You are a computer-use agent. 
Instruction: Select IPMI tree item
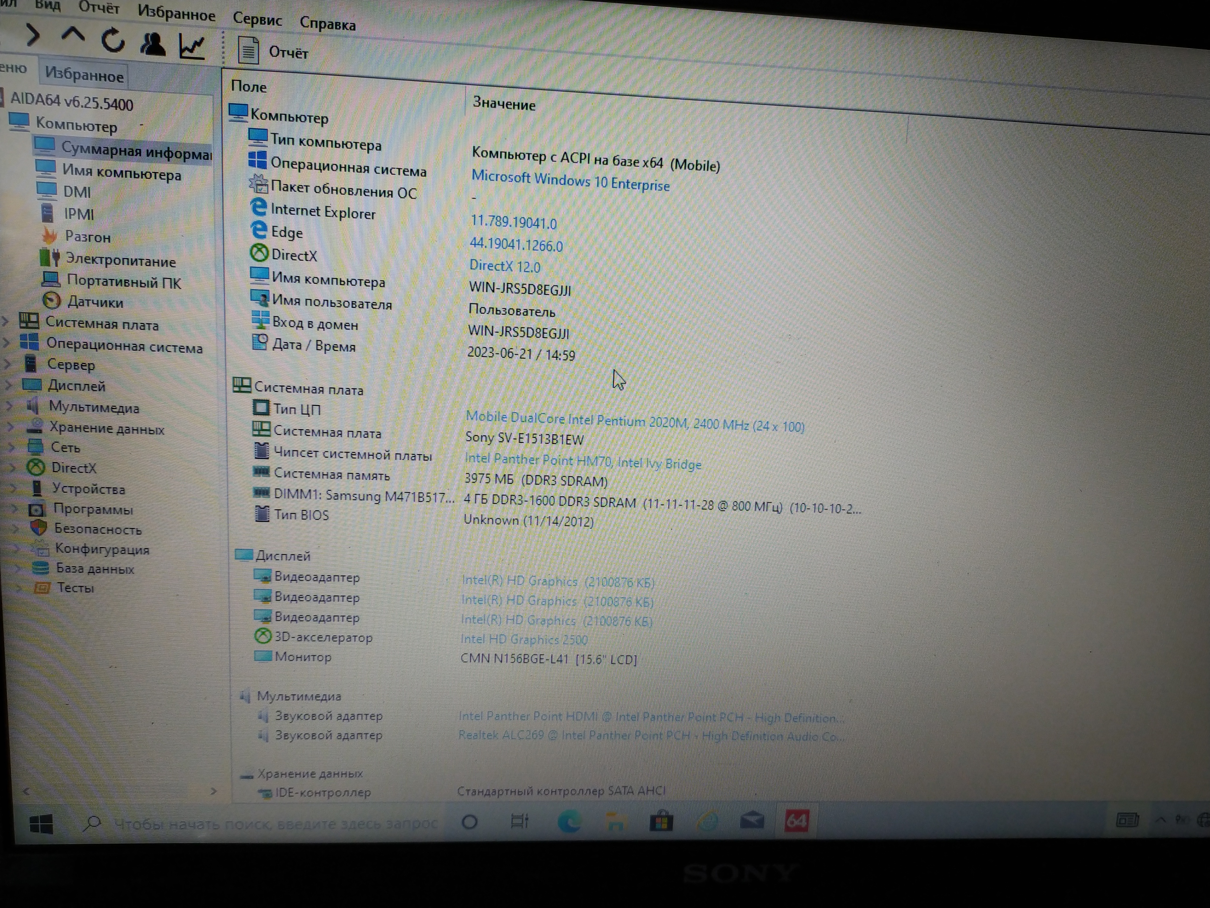[79, 214]
